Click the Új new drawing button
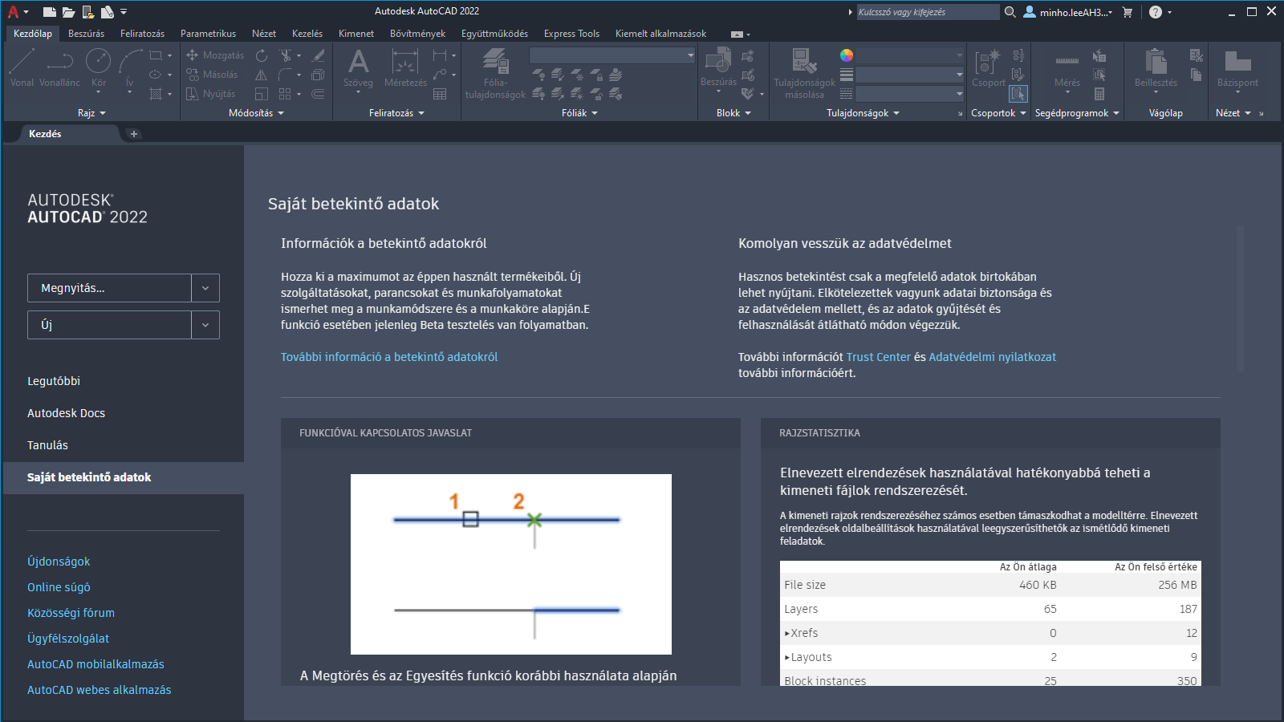 tap(110, 325)
